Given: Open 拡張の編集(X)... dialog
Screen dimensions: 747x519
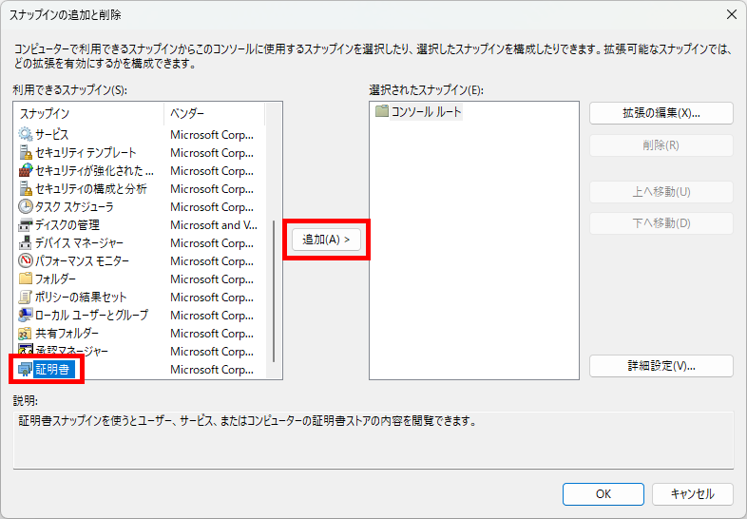Looking at the screenshot, I should (x=661, y=112).
